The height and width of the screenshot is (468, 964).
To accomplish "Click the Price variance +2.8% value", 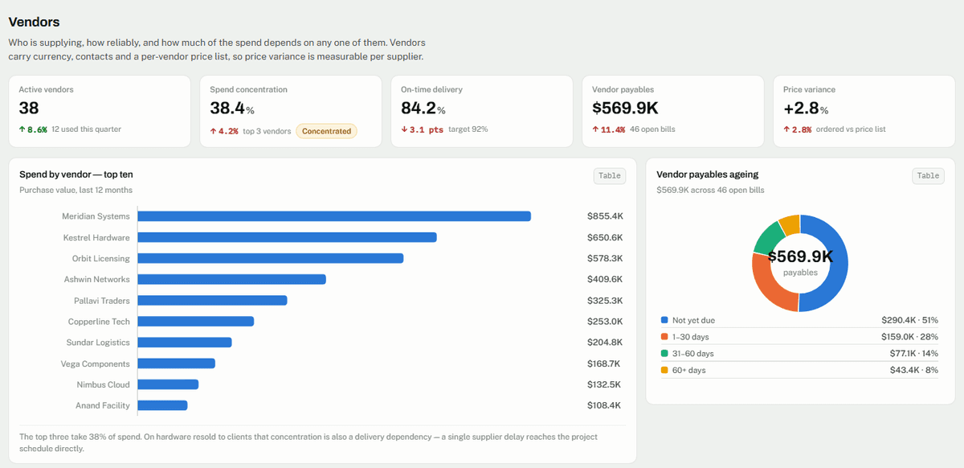I will [806, 109].
